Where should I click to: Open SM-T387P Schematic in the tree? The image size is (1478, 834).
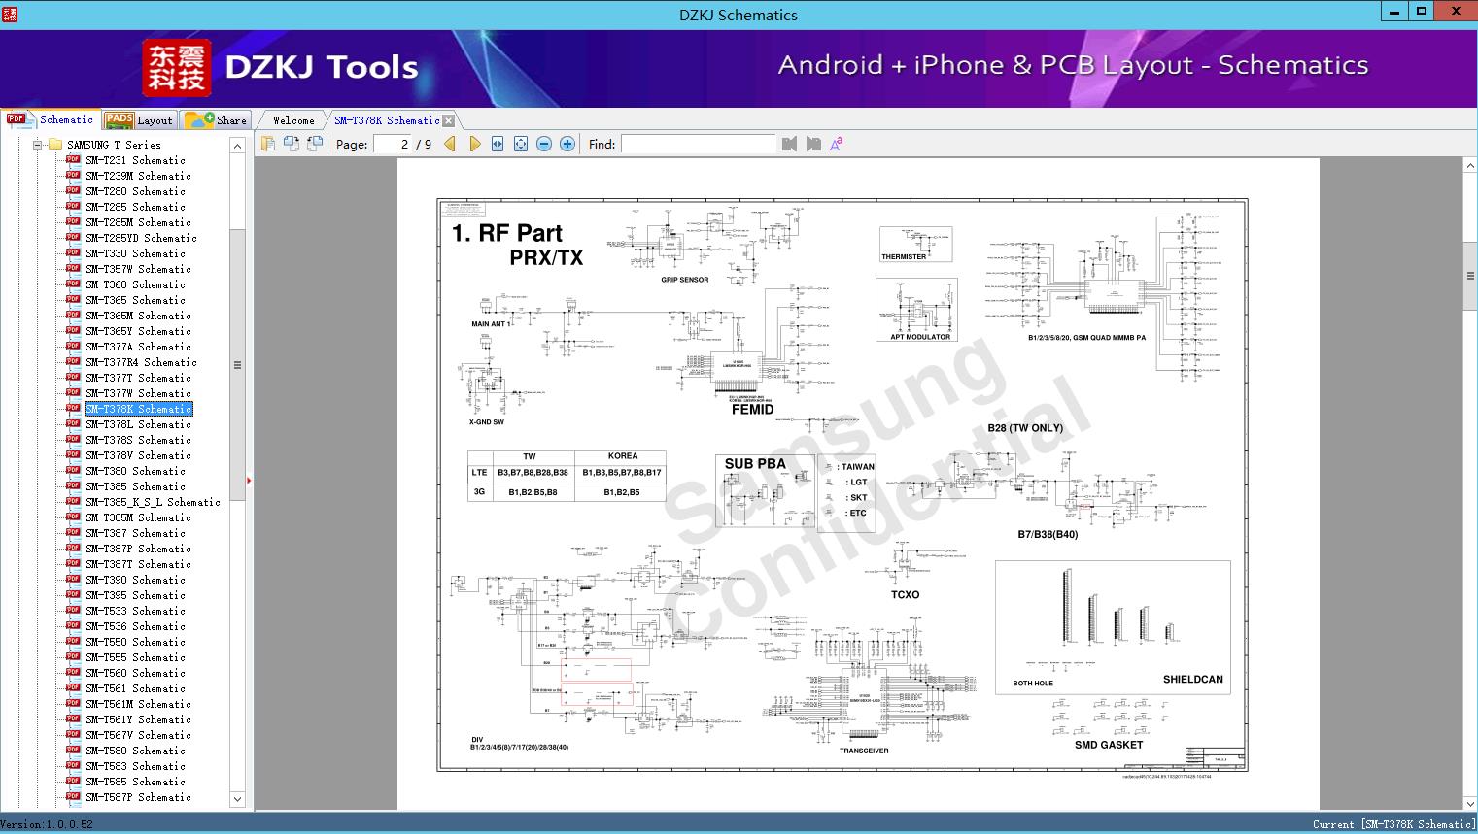(138, 549)
